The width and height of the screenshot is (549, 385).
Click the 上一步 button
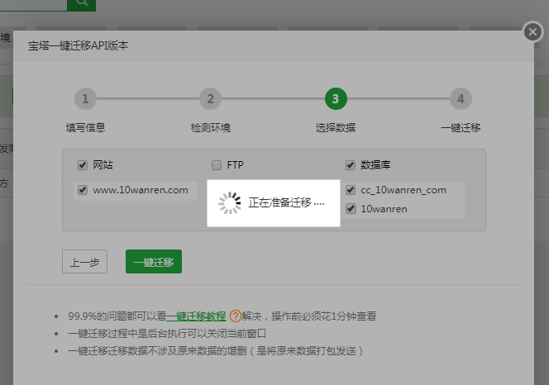(84, 261)
